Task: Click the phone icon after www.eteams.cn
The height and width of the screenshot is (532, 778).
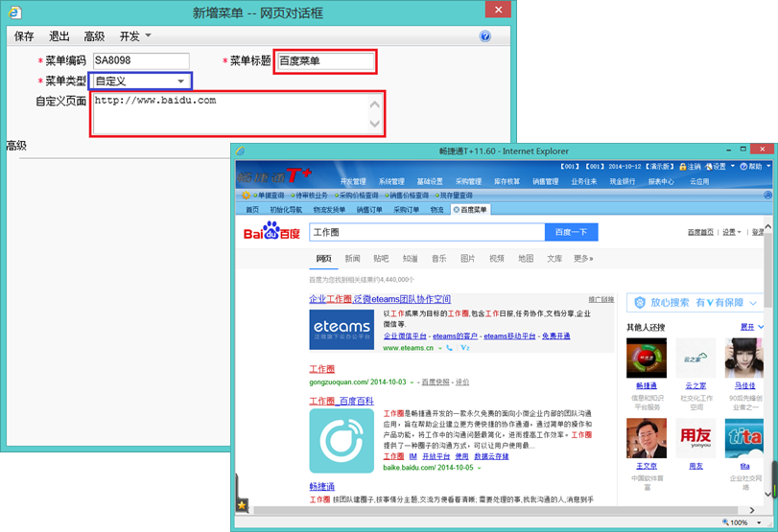Action: click(x=450, y=348)
